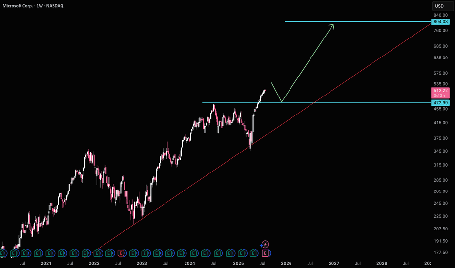This screenshot has width=455, height=268.
Task: Select the lower cyan support line
Action: (342, 103)
